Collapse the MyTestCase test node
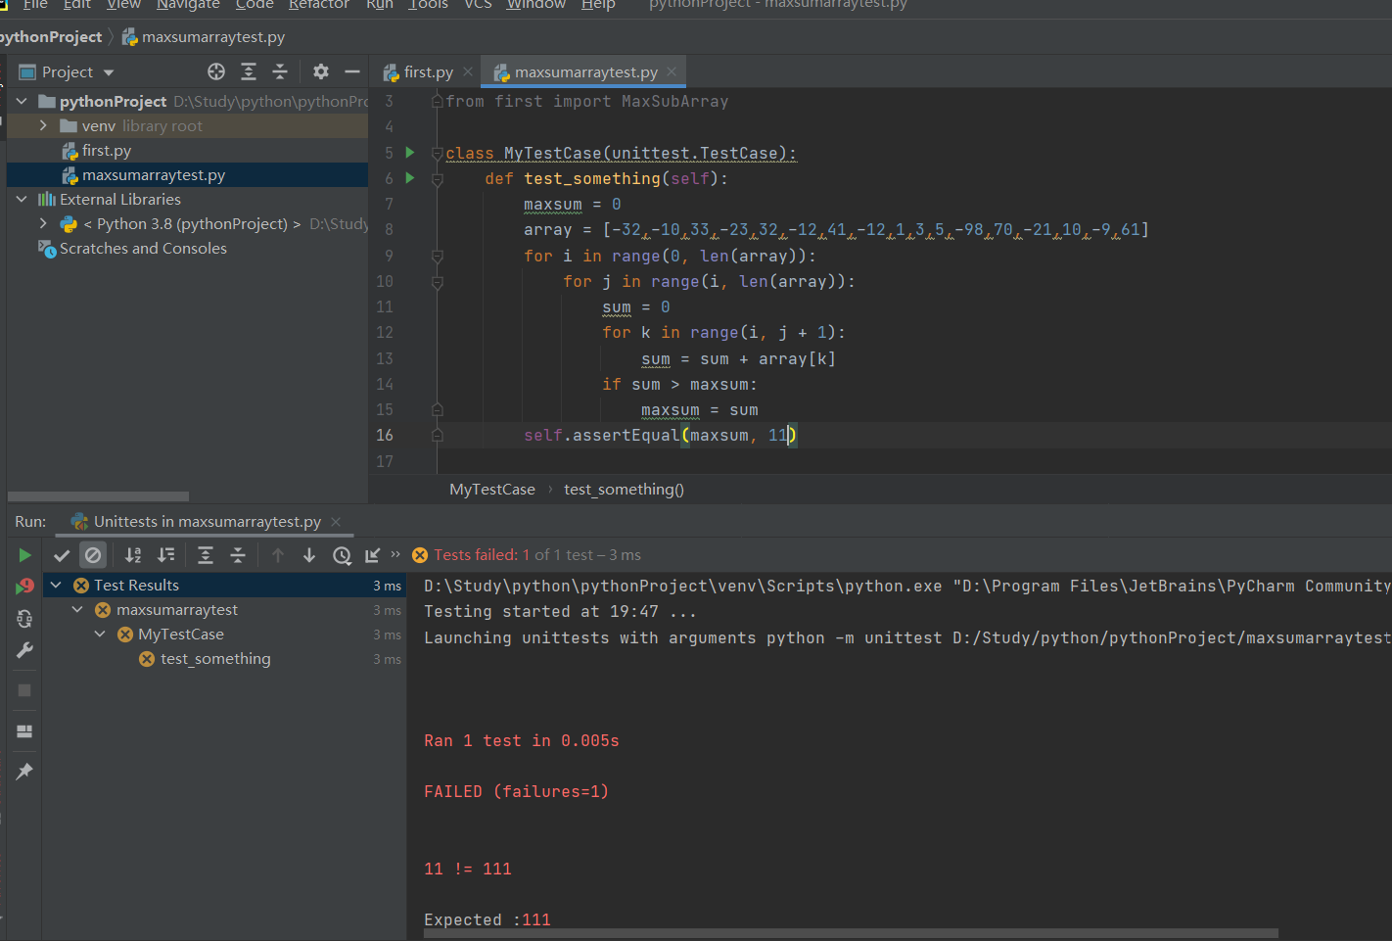Viewport: 1392px width, 941px height. tap(100, 635)
